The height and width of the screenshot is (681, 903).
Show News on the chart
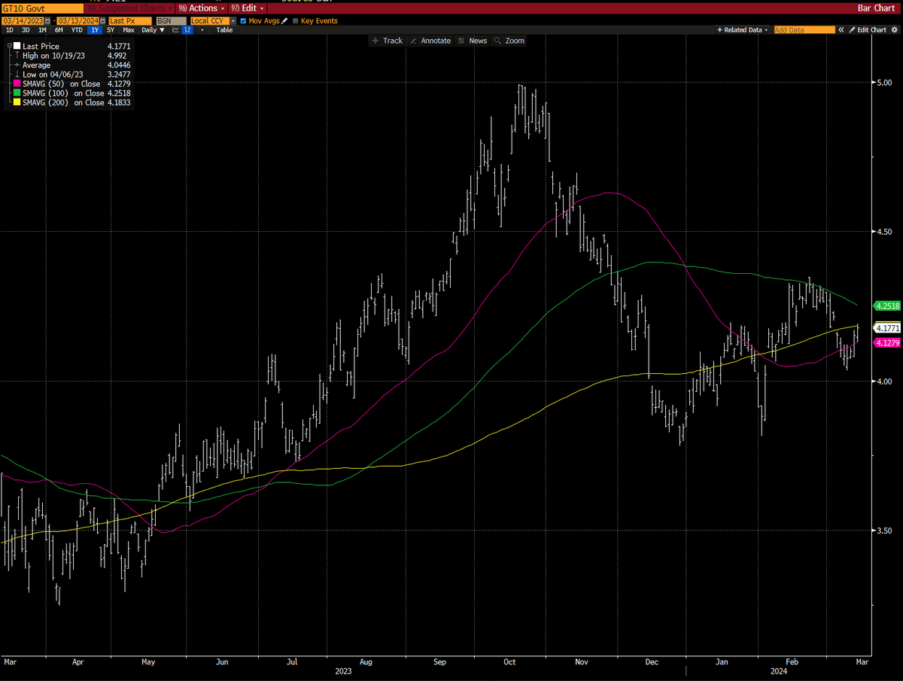click(x=473, y=41)
